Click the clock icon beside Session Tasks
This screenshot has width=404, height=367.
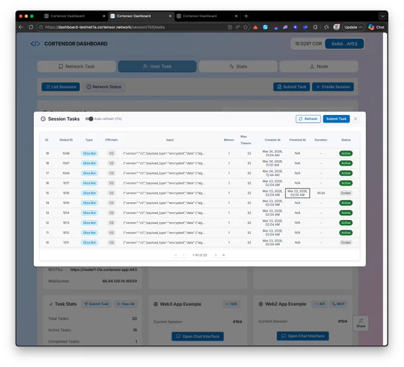(43, 119)
